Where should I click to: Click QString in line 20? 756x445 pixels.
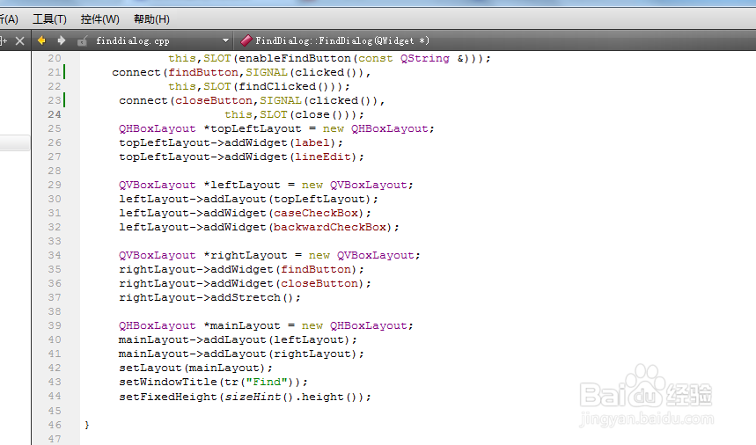pos(424,58)
